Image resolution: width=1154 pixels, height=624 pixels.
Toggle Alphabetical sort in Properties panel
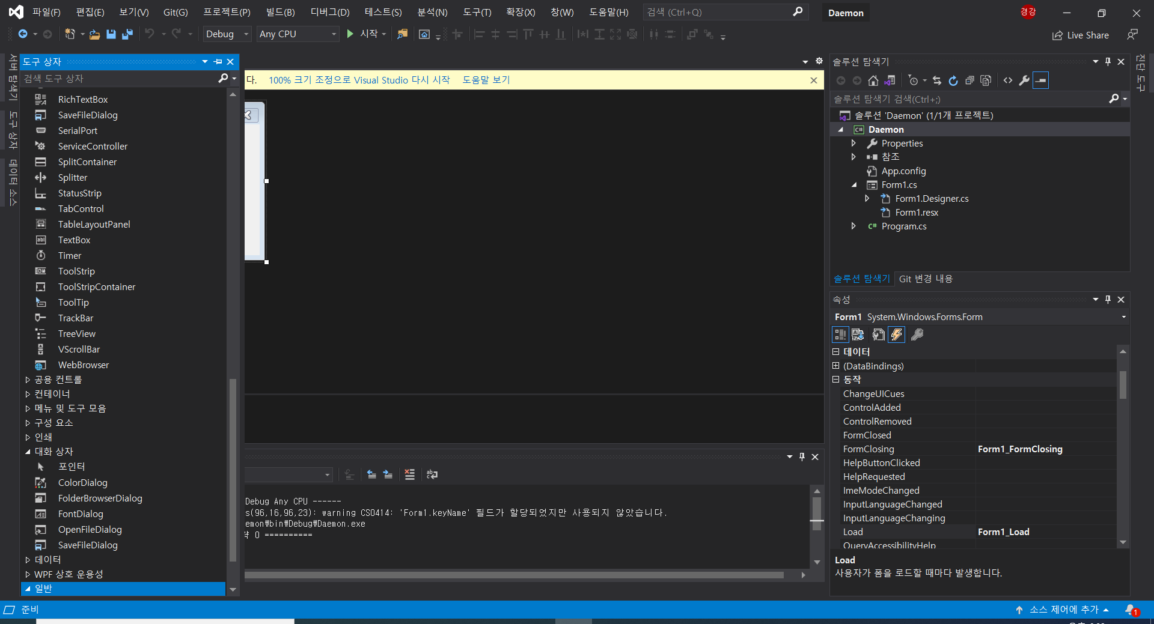point(858,335)
